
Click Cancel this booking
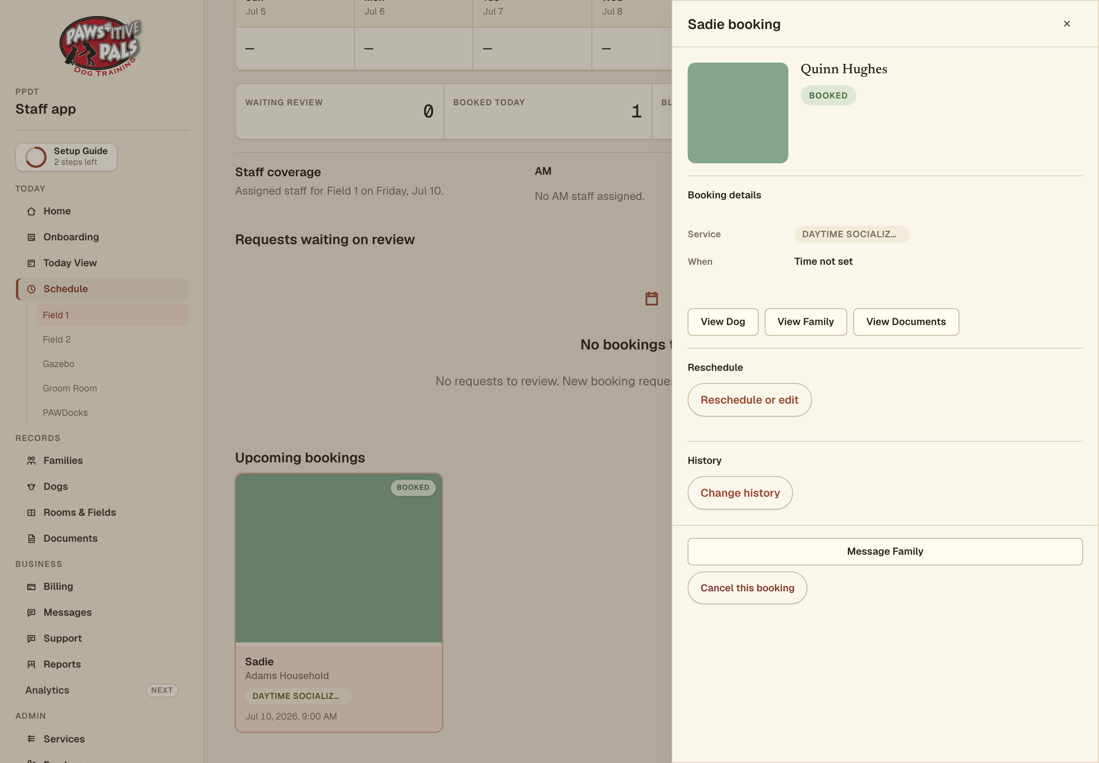(747, 588)
